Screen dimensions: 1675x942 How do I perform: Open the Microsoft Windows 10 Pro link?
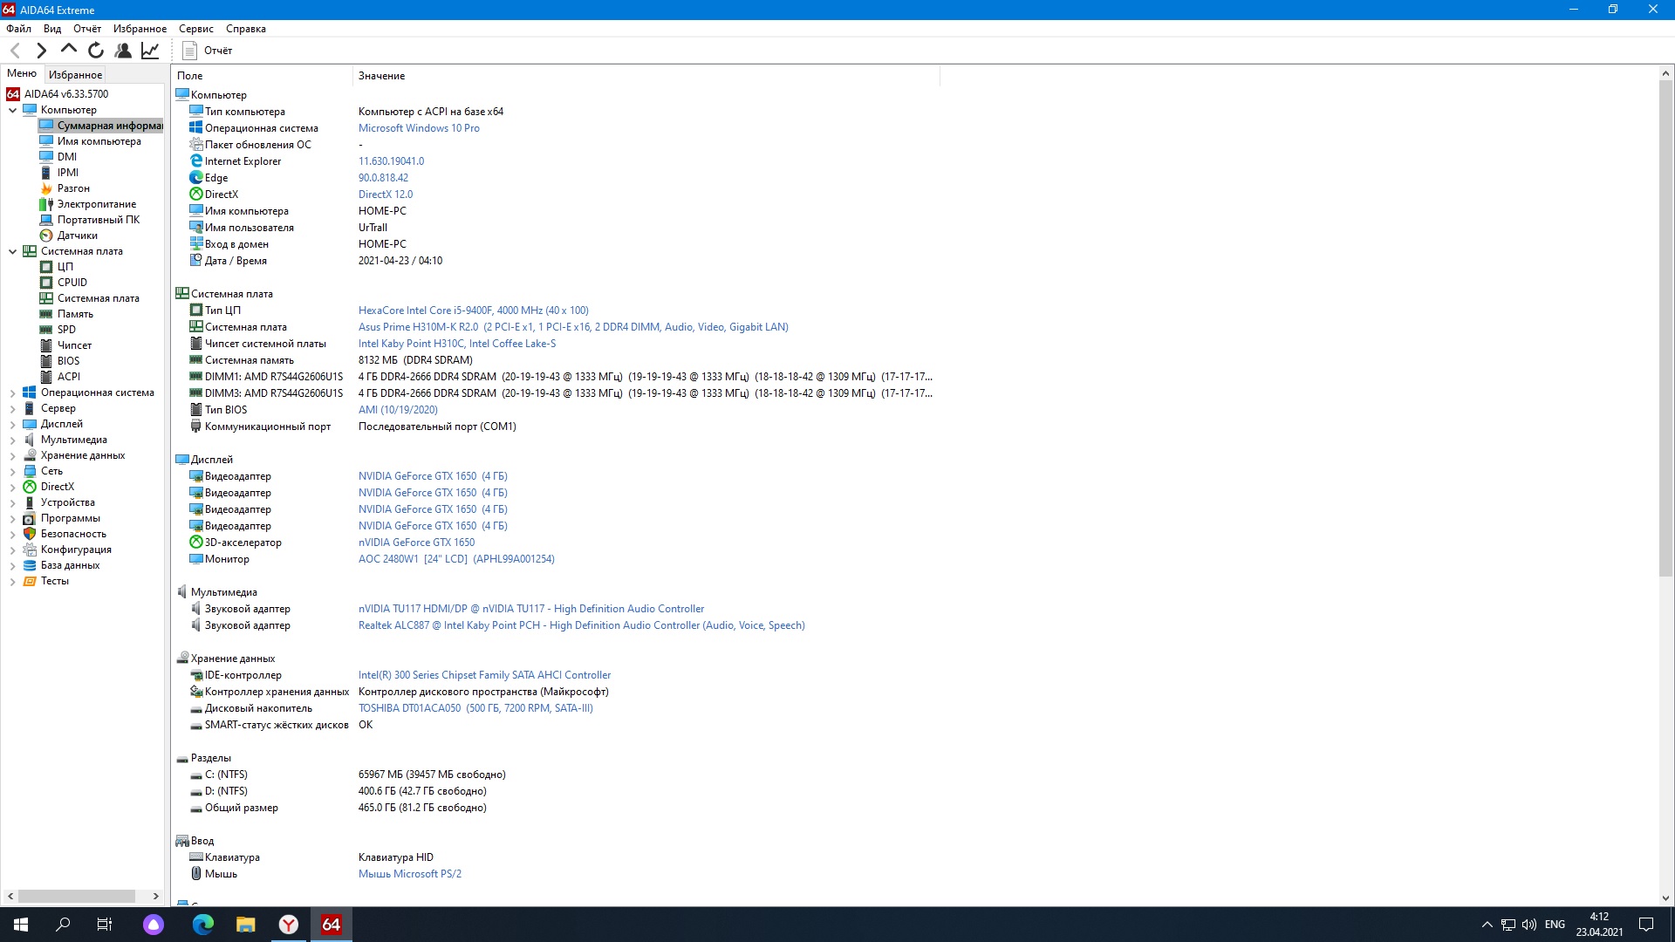pos(419,128)
